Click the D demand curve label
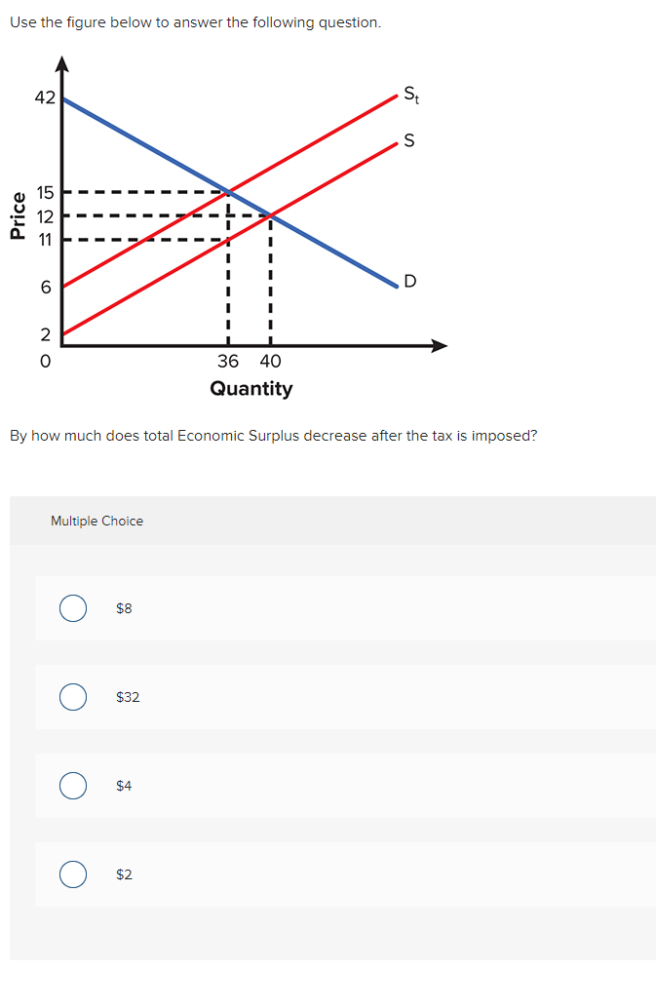Image resolution: width=656 pixels, height=1008 pixels. [408, 282]
